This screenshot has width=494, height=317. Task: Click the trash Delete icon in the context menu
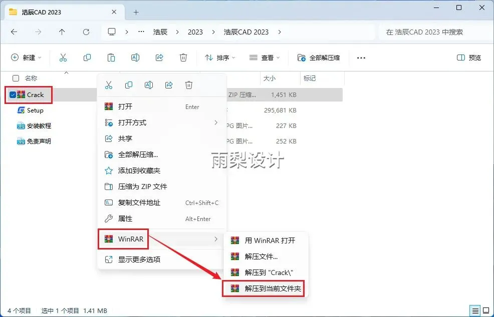coord(189,85)
